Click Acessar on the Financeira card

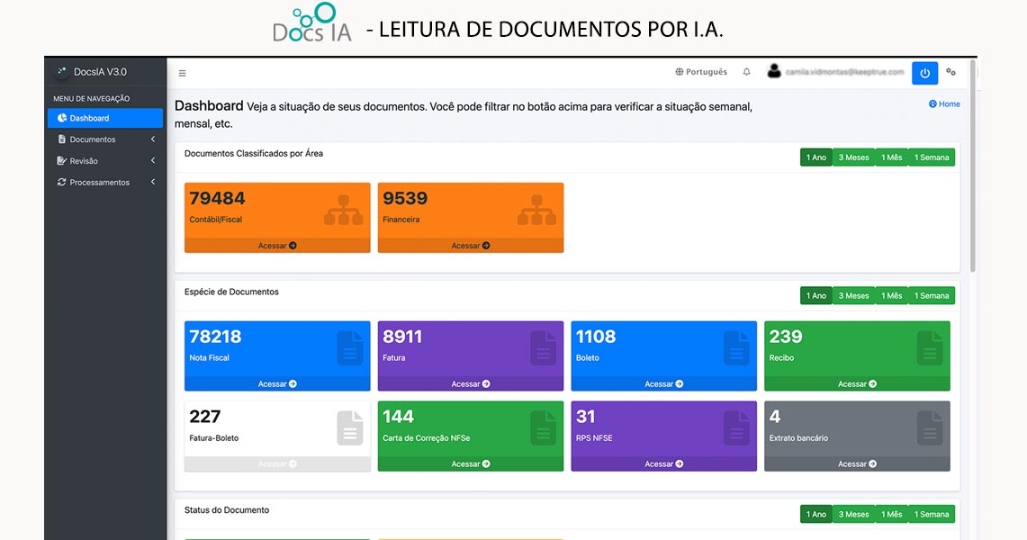[471, 246]
